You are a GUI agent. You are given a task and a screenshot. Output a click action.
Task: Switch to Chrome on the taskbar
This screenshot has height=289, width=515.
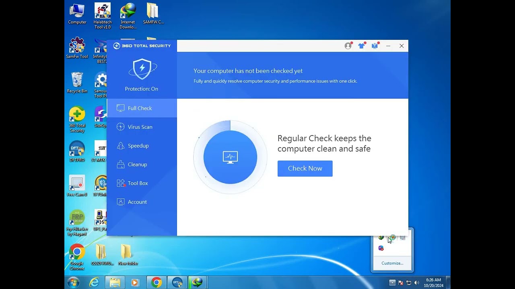[x=157, y=283]
